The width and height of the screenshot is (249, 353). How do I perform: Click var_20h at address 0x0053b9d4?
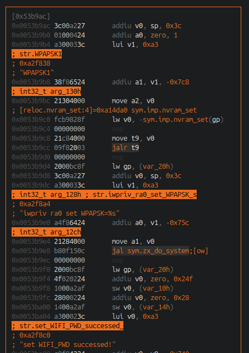(x=156, y=167)
